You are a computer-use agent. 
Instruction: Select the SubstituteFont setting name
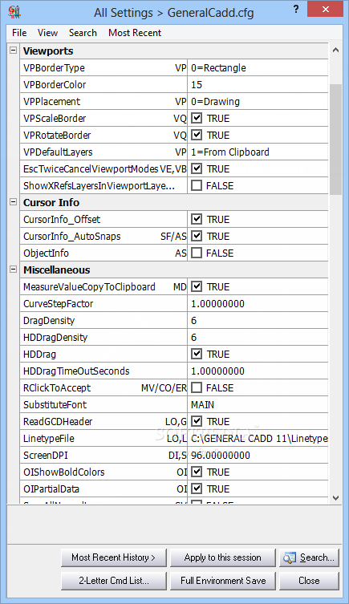coord(55,405)
